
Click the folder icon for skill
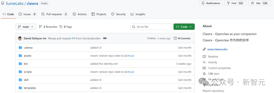20,80
